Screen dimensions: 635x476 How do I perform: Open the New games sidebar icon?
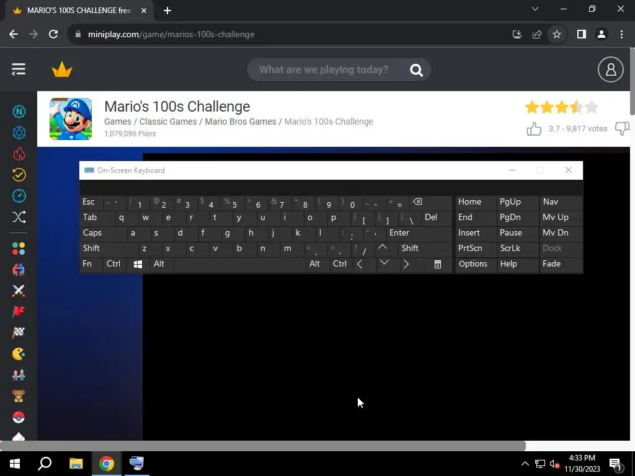click(x=19, y=112)
